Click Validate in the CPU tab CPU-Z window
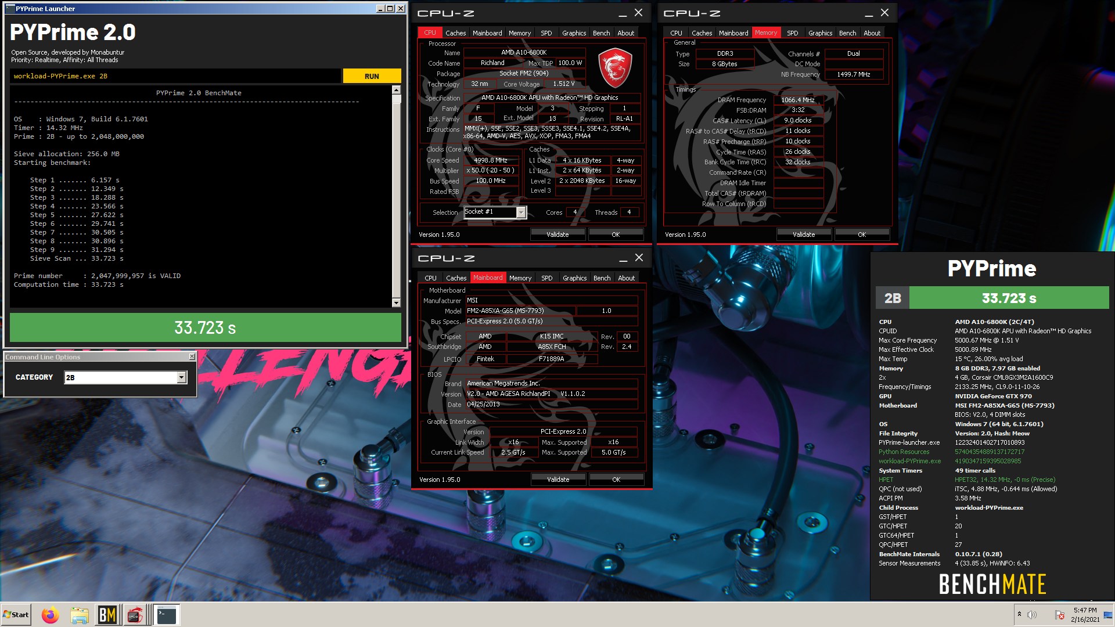This screenshot has height=627, width=1115. click(557, 235)
